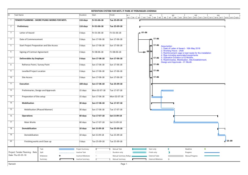Click the Start column header
Image resolution: width=248 pixels, height=175 pixels.
tap(94, 15)
